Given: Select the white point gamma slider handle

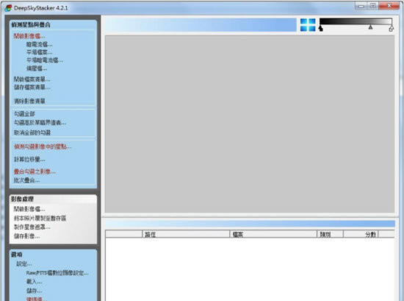Looking at the screenshot, I should pyautogui.click(x=391, y=29).
